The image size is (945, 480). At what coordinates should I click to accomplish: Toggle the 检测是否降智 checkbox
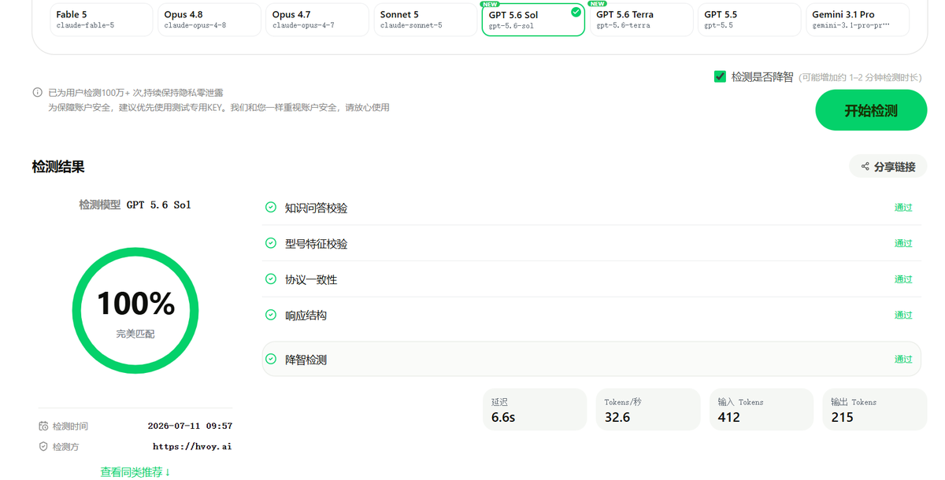point(720,76)
